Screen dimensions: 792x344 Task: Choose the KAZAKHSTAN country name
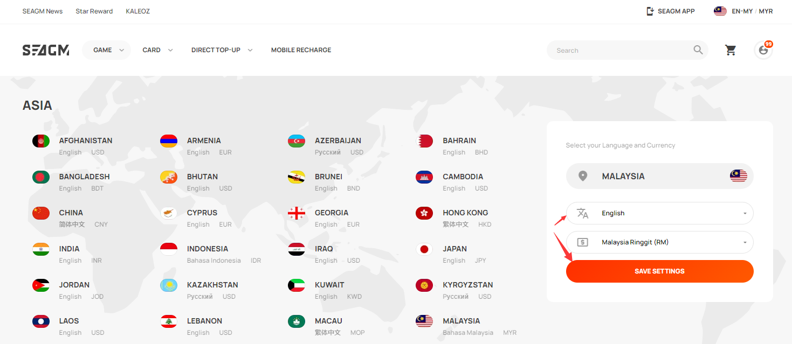212,285
